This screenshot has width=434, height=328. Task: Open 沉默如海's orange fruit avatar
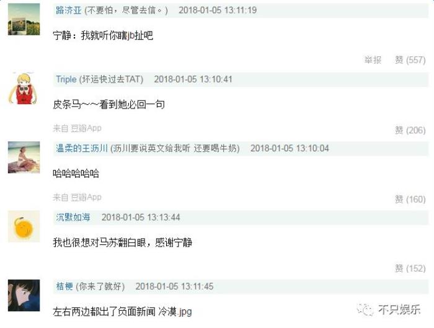pos(24,226)
